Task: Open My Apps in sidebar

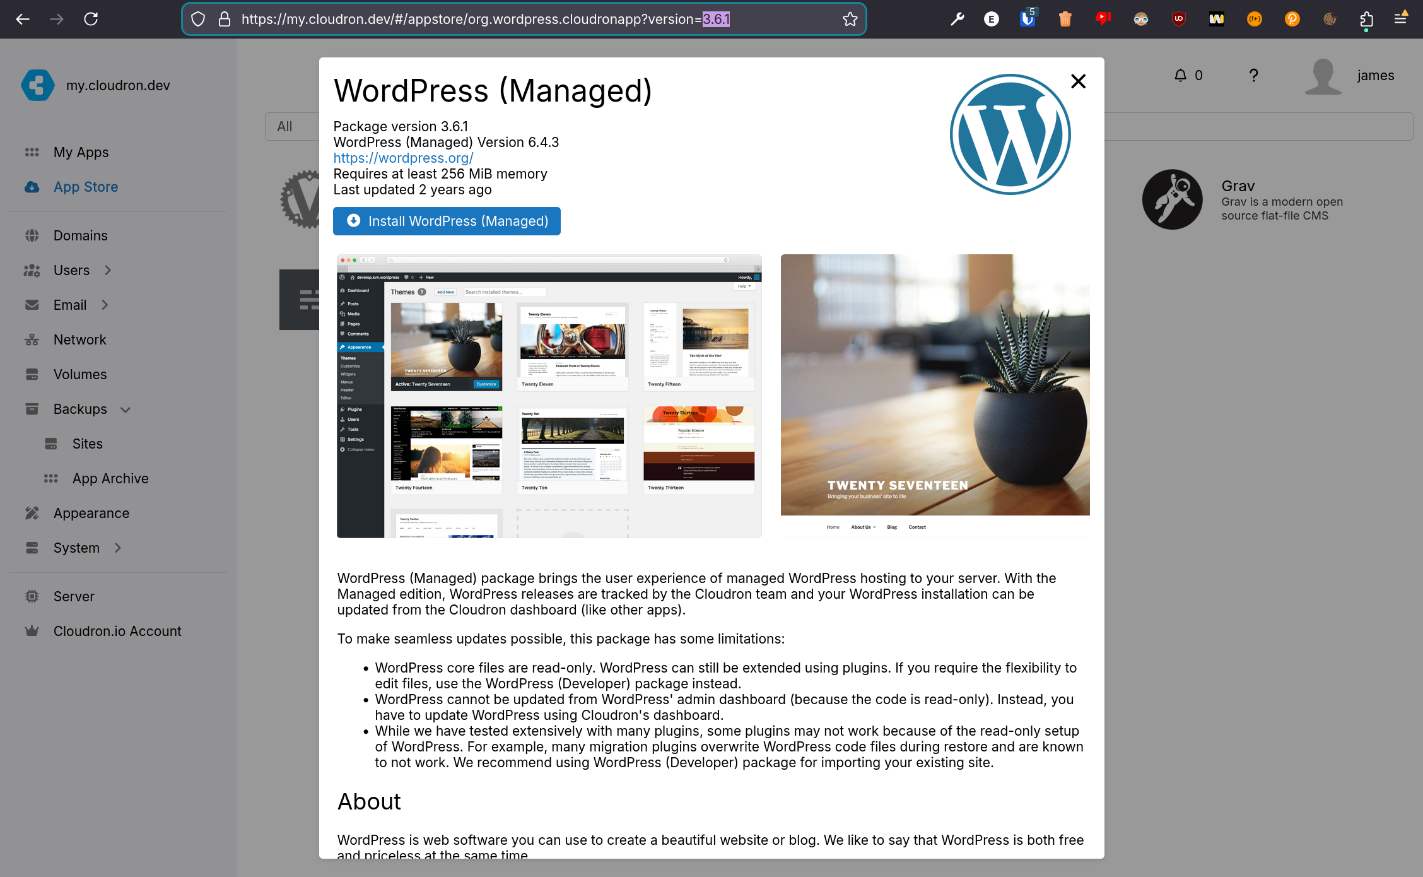Action: pos(81,152)
